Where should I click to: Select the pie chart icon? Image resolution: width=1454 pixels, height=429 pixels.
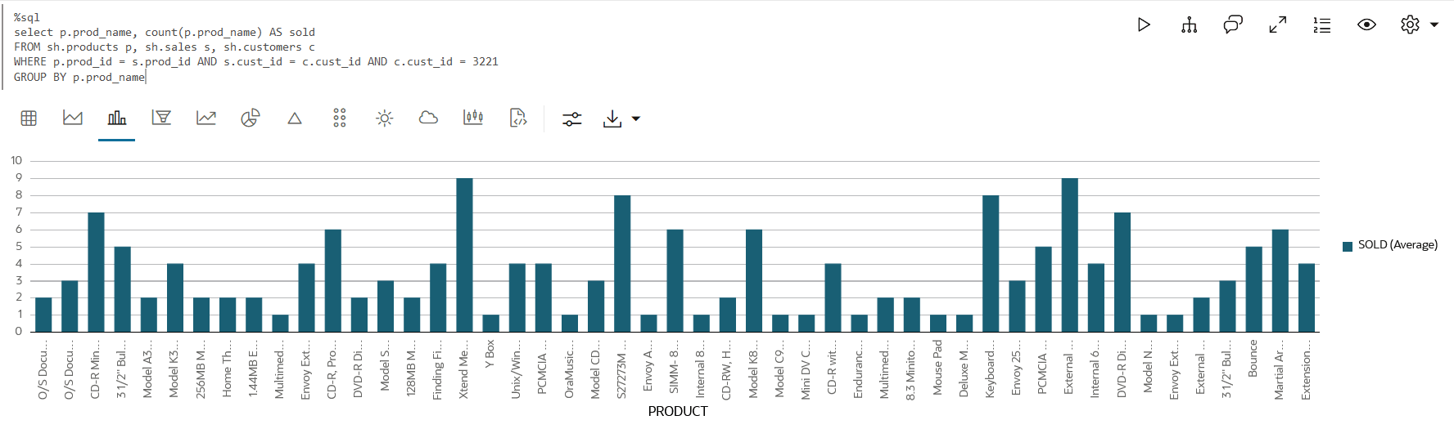click(x=251, y=118)
